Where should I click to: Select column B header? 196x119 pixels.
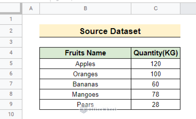tap(85, 8)
